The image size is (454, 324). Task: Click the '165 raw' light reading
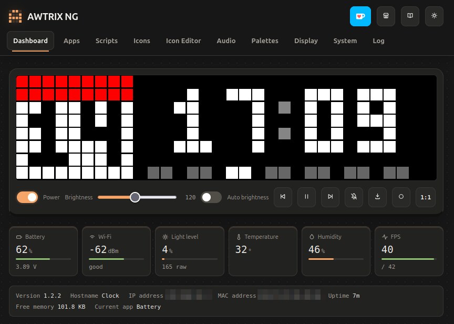pyautogui.click(x=174, y=267)
